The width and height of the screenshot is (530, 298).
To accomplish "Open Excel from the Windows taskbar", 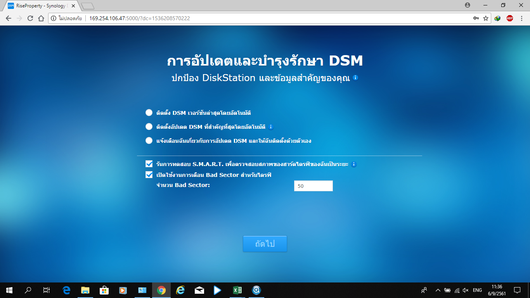I will 237,290.
